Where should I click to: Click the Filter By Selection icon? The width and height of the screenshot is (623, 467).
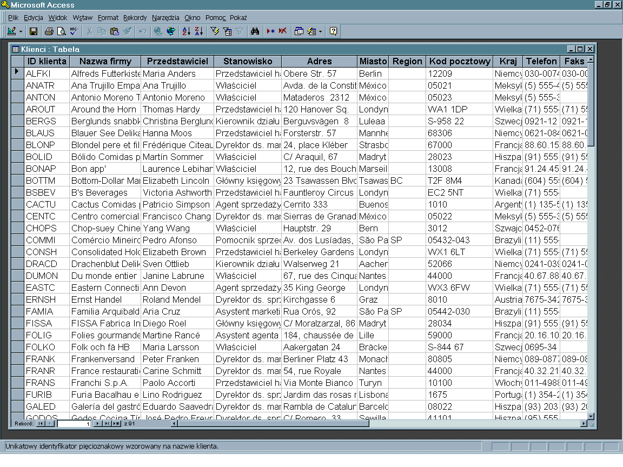pyautogui.click(x=215, y=31)
